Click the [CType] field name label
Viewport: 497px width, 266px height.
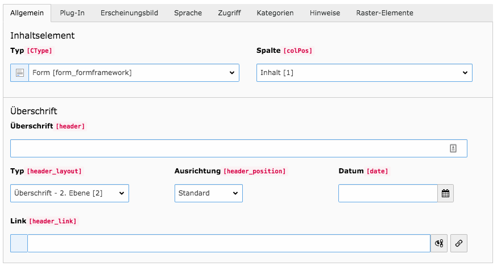[40, 51]
